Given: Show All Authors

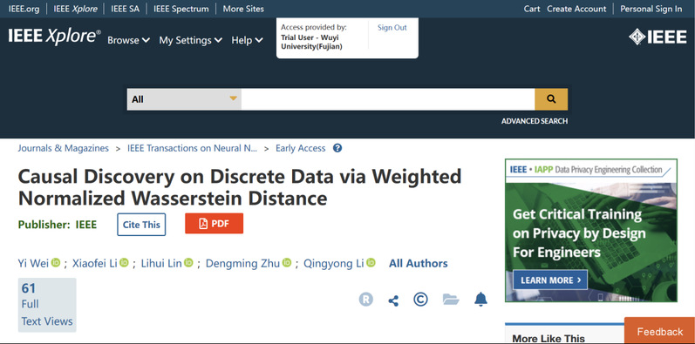Looking at the screenshot, I should (419, 263).
